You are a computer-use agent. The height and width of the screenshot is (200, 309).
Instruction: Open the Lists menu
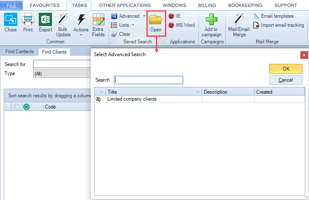(x=123, y=25)
